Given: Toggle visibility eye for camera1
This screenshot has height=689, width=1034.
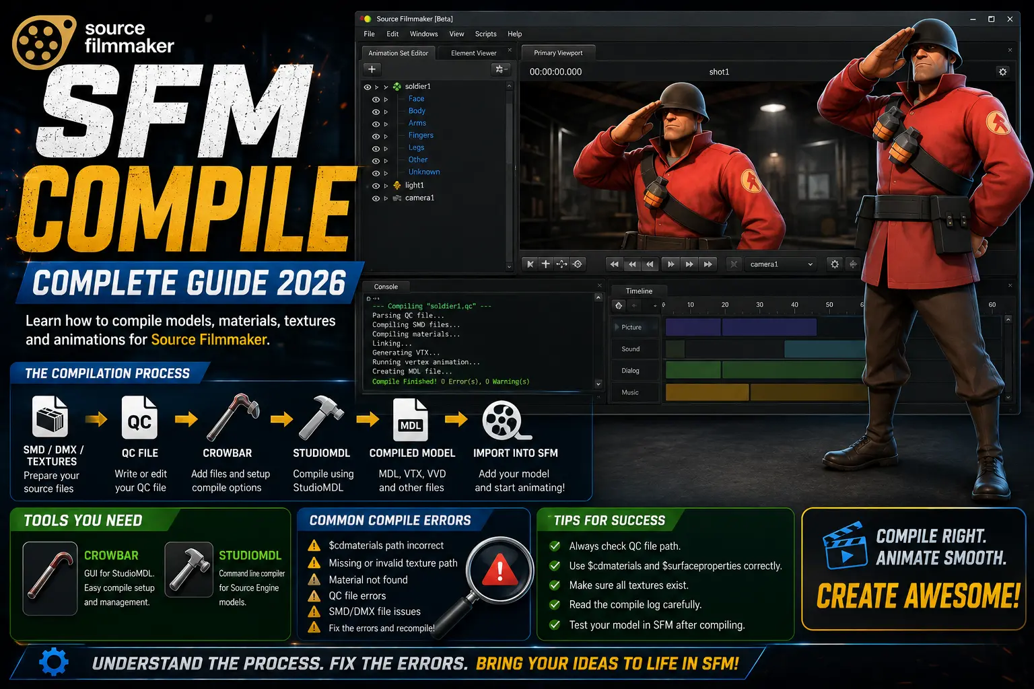Looking at the screenshot, I should (x=376, y=198).
